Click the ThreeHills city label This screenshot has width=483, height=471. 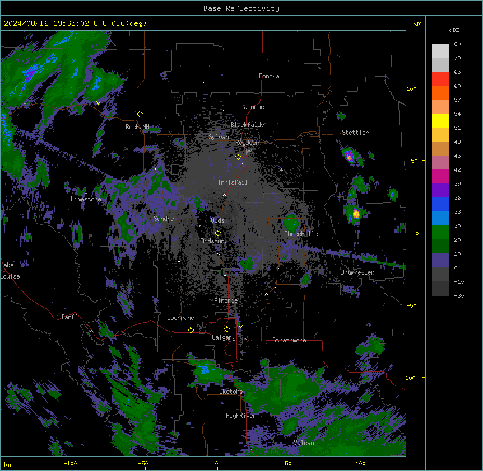point(301,234)
